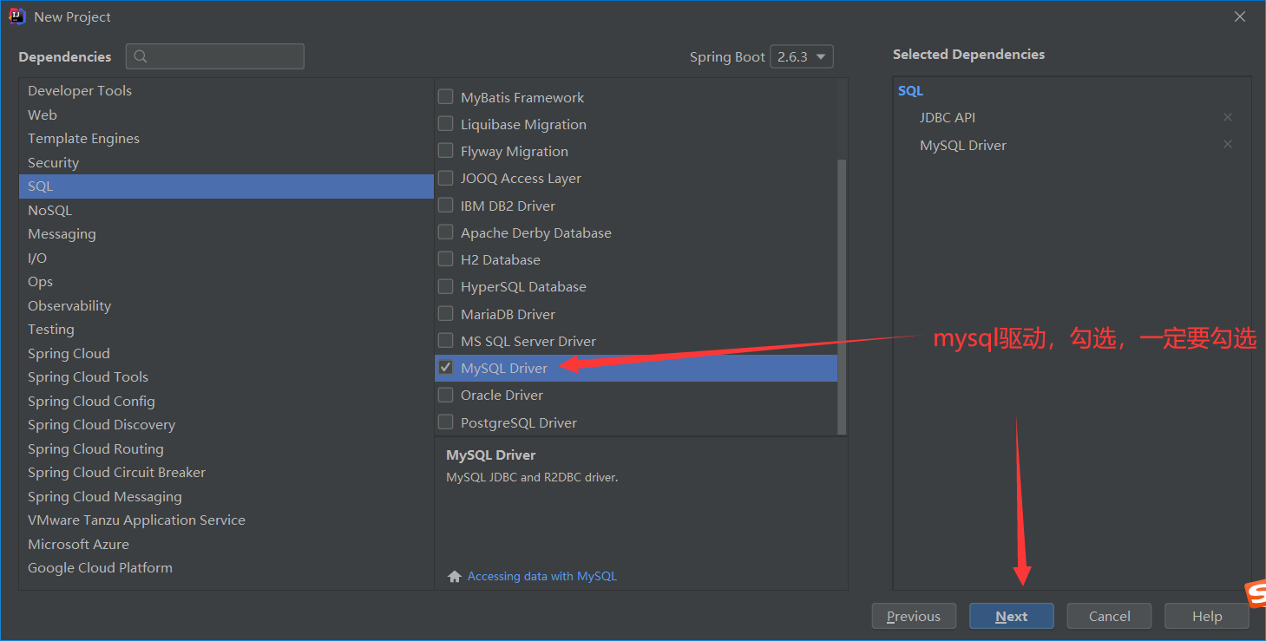Select Spring Cloud Routing category
This screenshot has width=1266, height=641.
click(226, 448)
